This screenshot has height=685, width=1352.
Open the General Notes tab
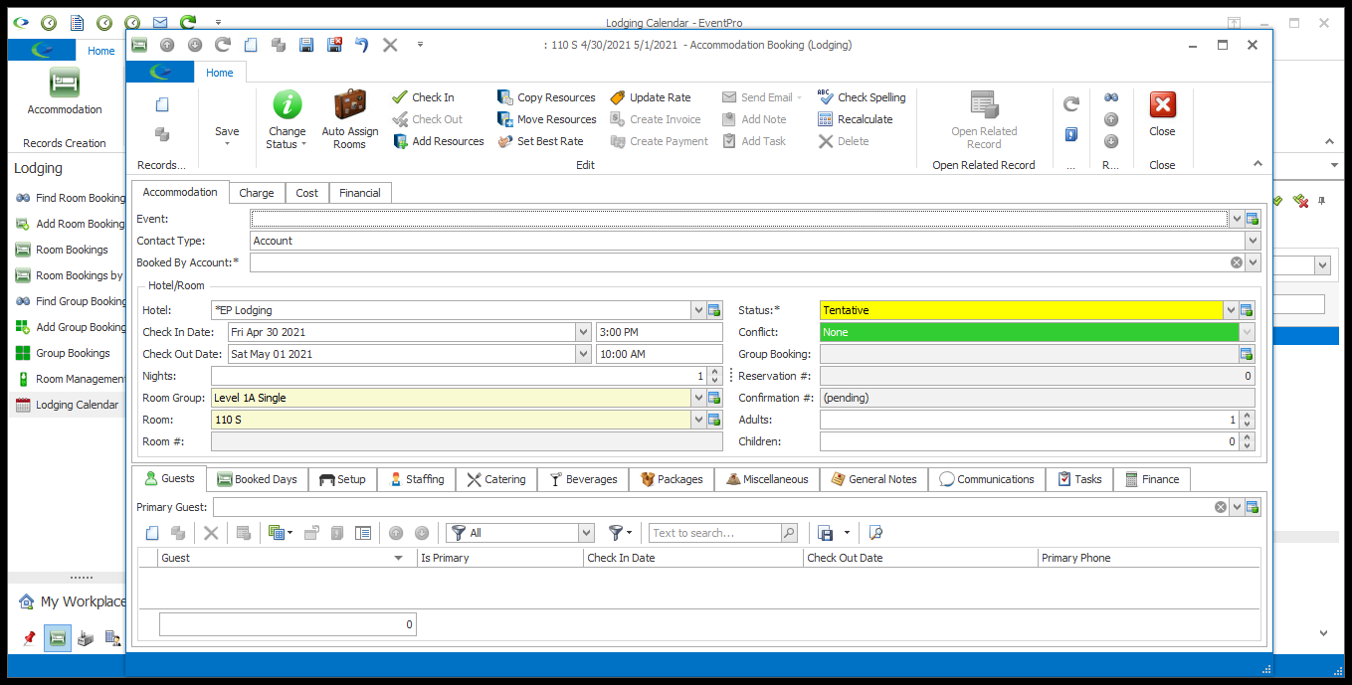pyautogui.click(x=873, y=479)
